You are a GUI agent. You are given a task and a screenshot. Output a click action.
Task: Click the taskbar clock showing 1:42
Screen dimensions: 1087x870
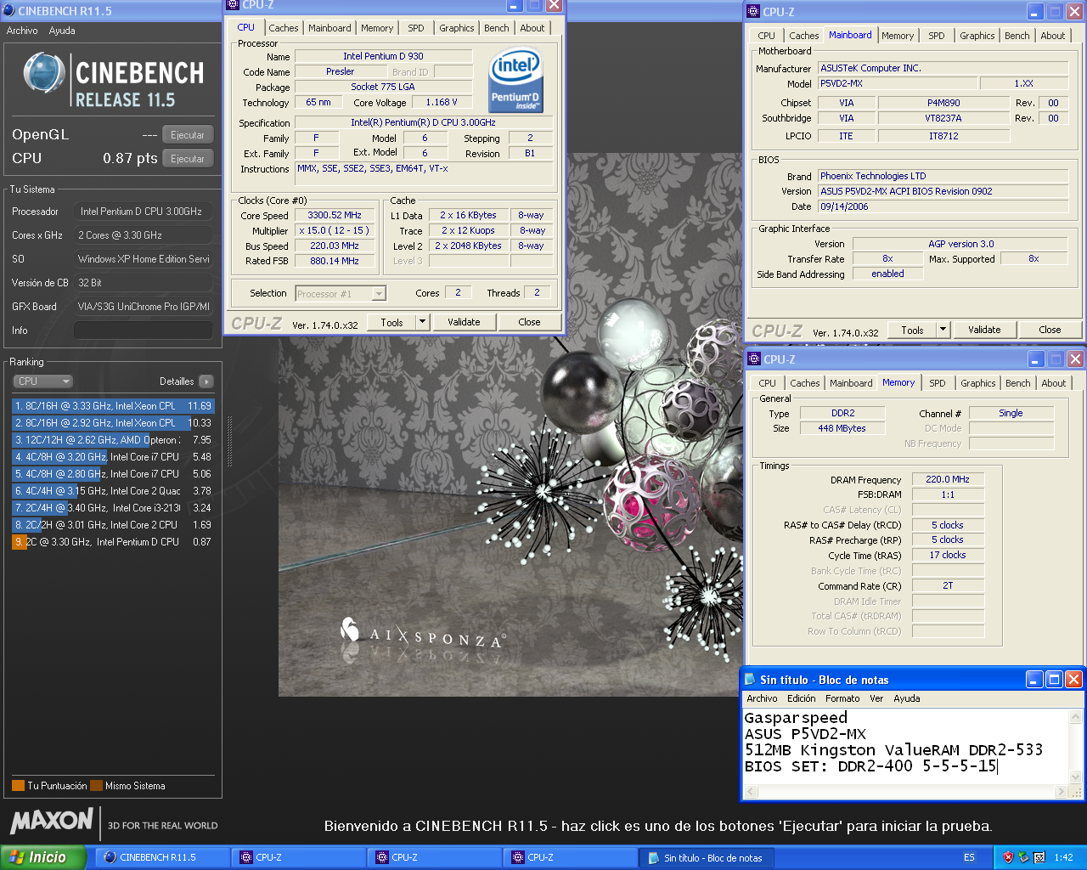tap(1063, 857)
